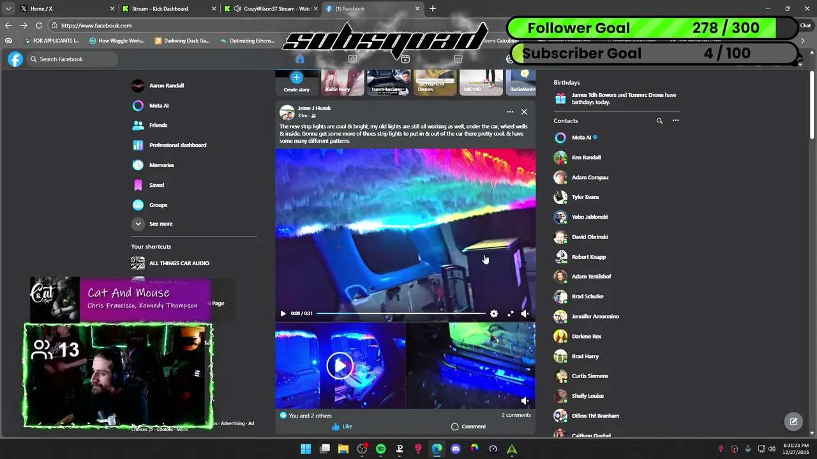Seek along the video progress bar
This screenshot has width=817, height=459.
point(401,314)
